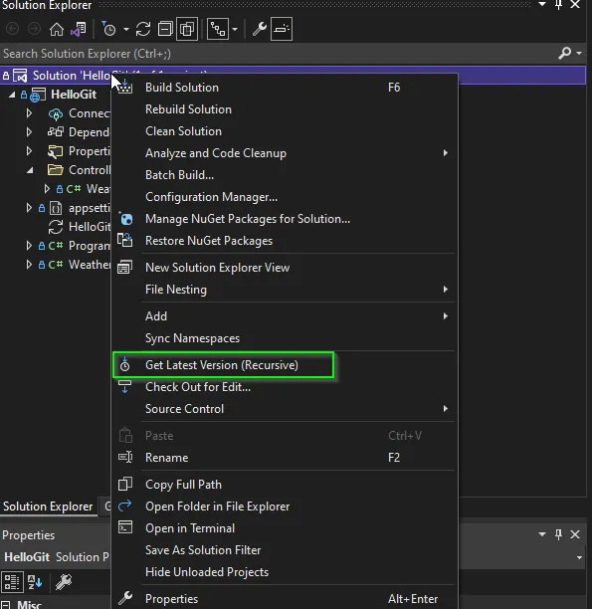
Task: Select the HelloGit file with refresh icon
Action: [x=55, y=227]
